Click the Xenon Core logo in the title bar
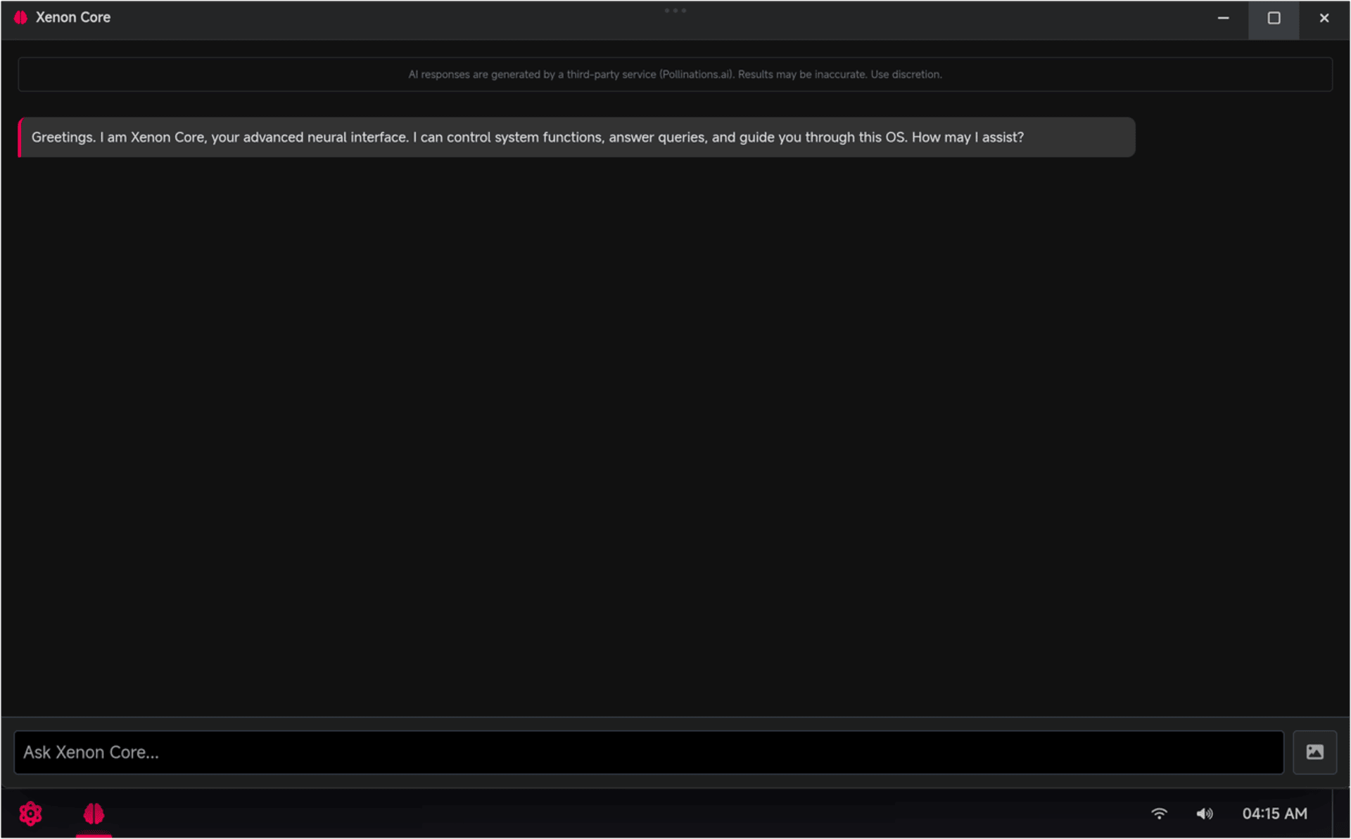This screenshot has height=839, width=1351. click(x=20, y=17)
